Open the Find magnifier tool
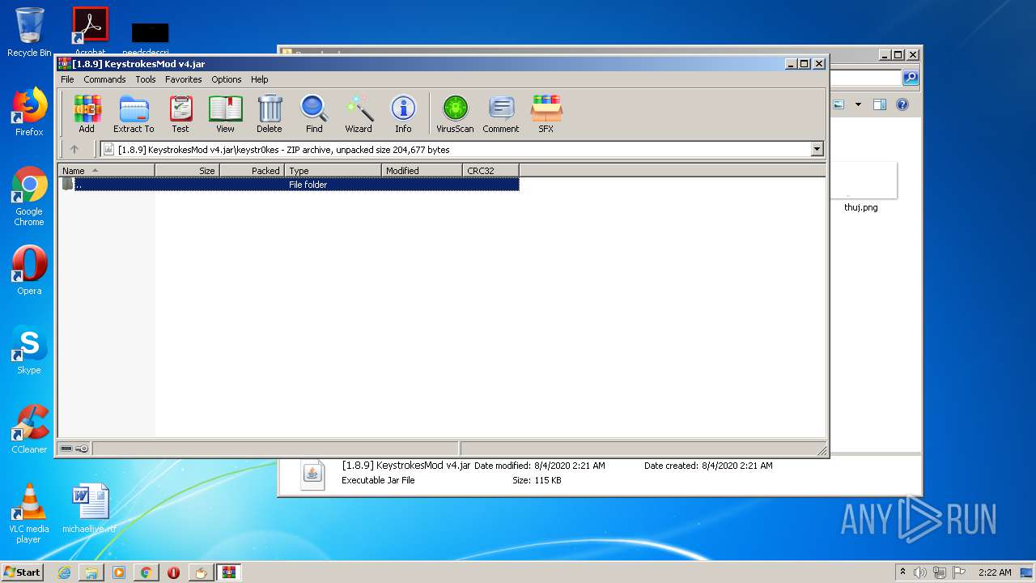This screenshot has width=1036, height=583. pos(314,113)
